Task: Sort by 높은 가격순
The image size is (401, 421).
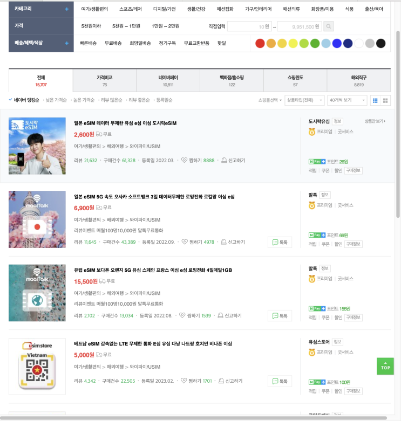Action: click(x=84, y=100)
